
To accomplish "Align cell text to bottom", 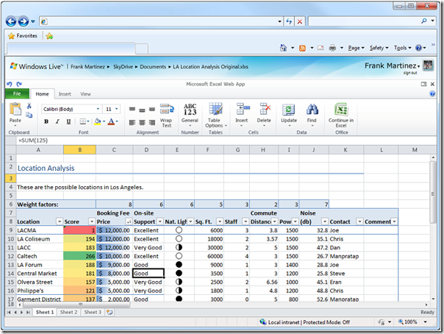I will pos(152,110).
